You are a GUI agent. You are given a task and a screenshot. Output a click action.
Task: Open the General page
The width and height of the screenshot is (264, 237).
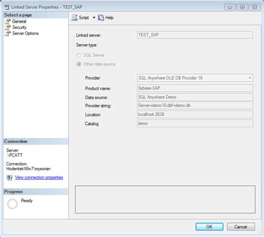[19, 21]
